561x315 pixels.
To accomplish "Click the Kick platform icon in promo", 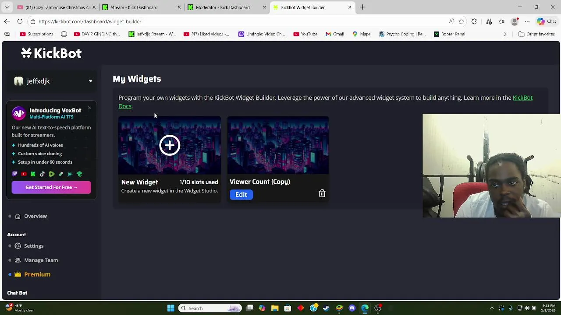I will point(33,174).
